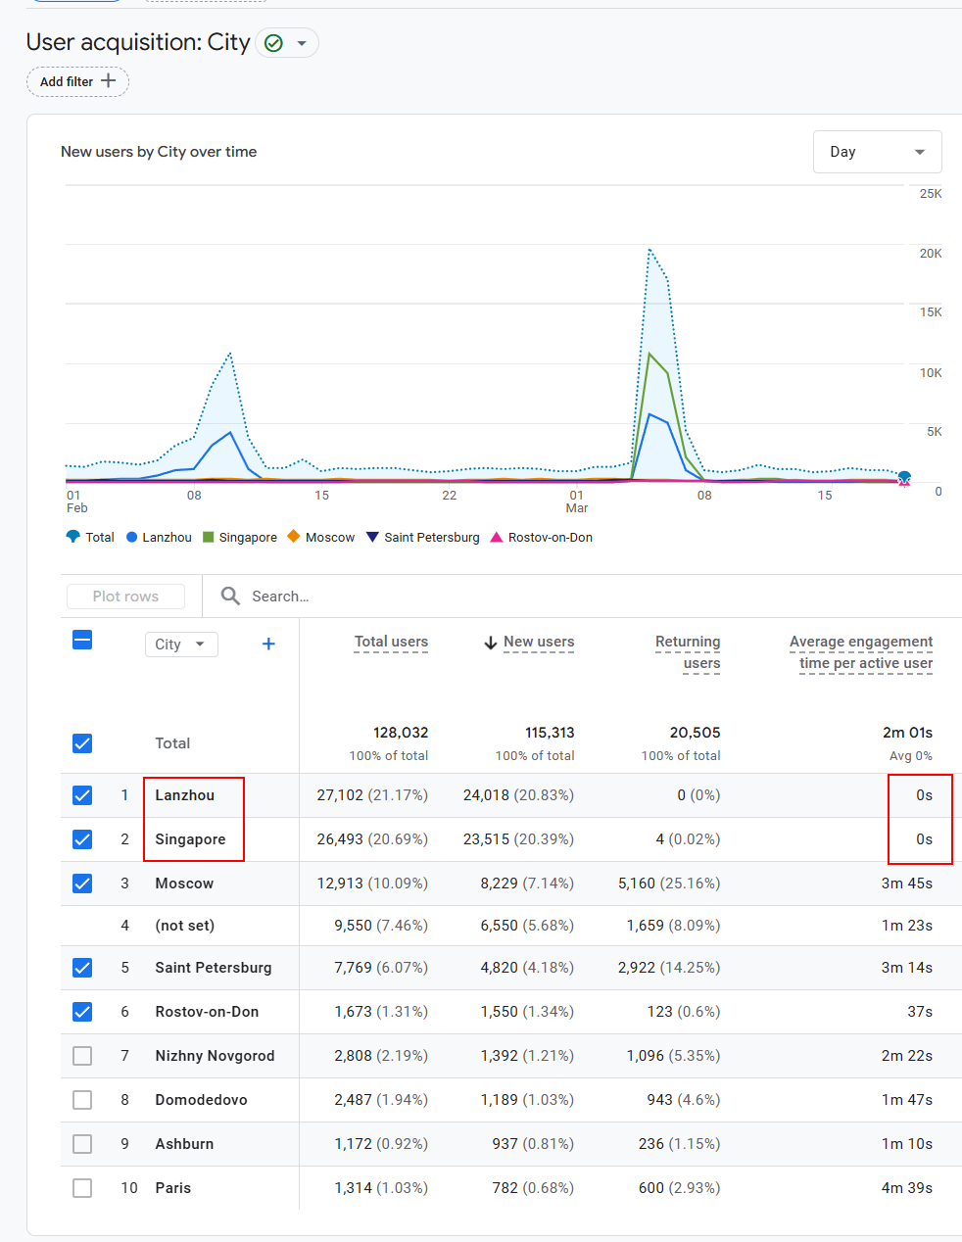The width and height of the screenshot is (962, 1242).
Task: Click the Rostov-on-Don pink triangle legend icon
Action: coord(497,537)
